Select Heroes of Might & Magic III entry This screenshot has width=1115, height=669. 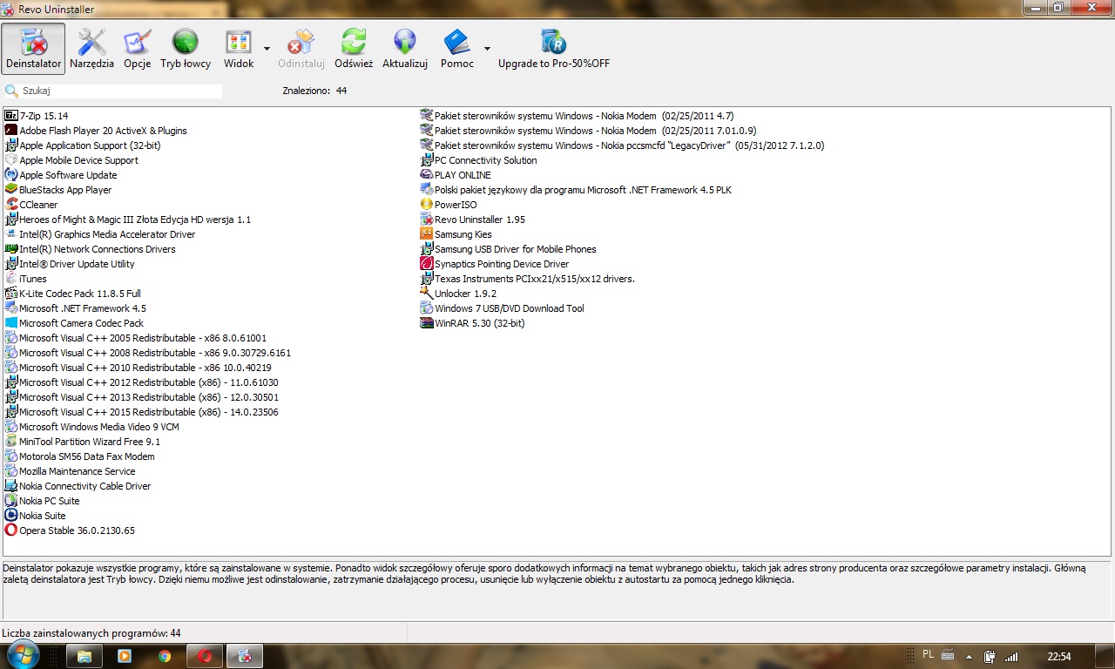point(135,220)
